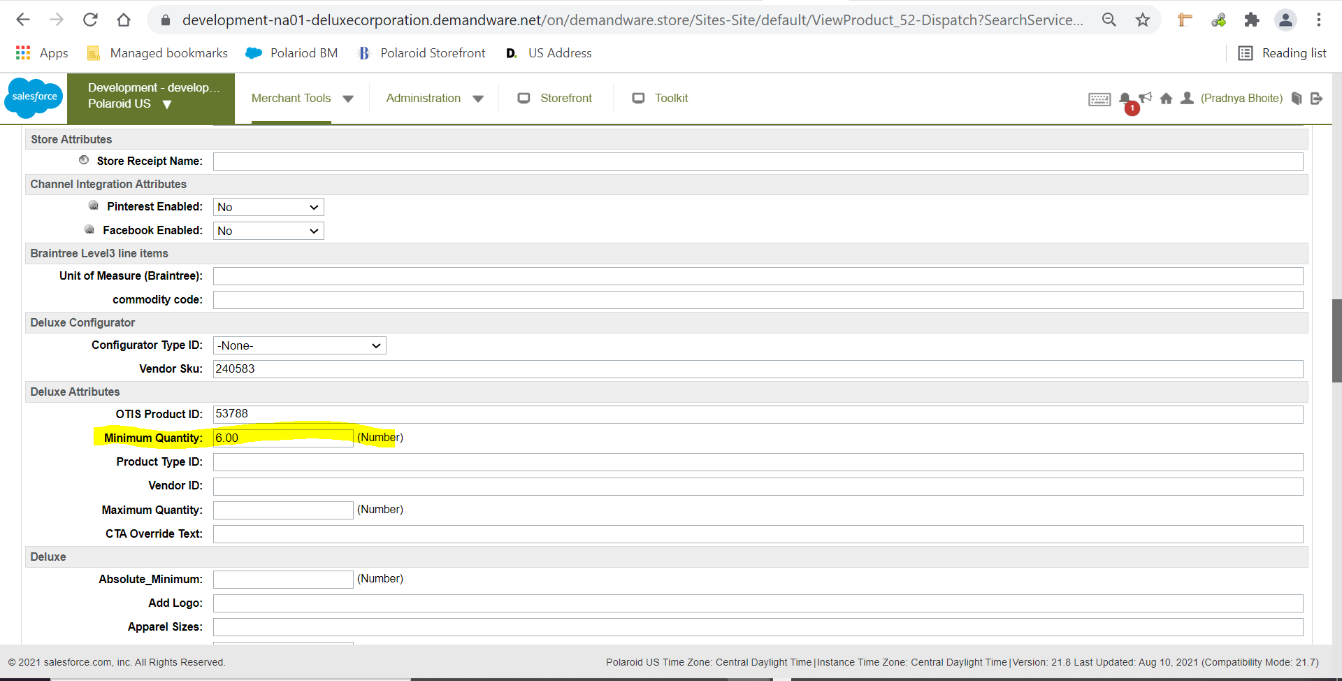Click the Pradnya Bhoite user profile link
Viewport: 1342px width, 681px height.
click(x=1241, y=99)
